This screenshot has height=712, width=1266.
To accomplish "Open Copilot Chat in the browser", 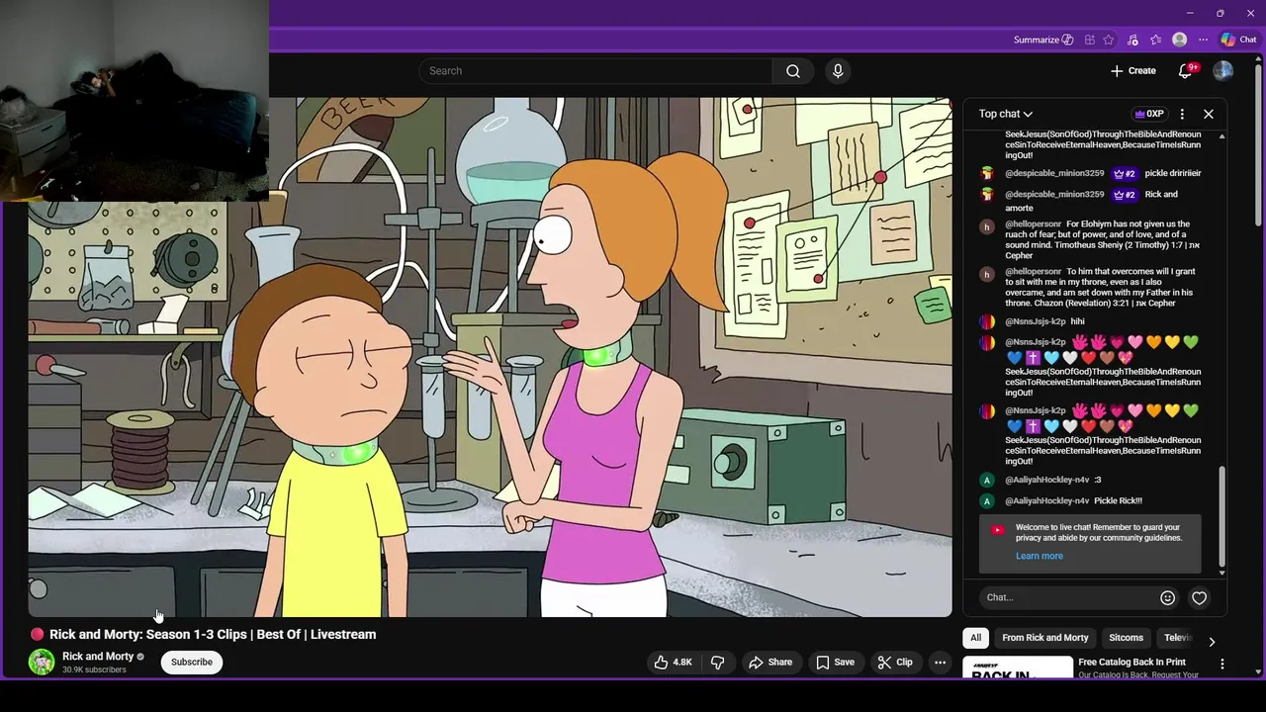I will [1238, 40].
